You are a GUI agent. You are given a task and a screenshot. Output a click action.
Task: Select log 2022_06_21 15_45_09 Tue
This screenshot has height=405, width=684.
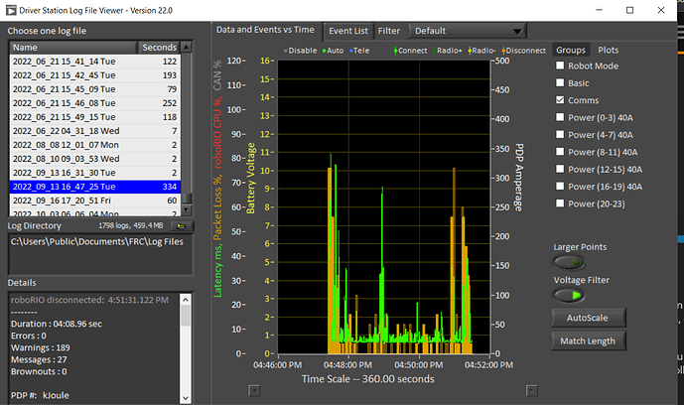[x=95, y=89]
